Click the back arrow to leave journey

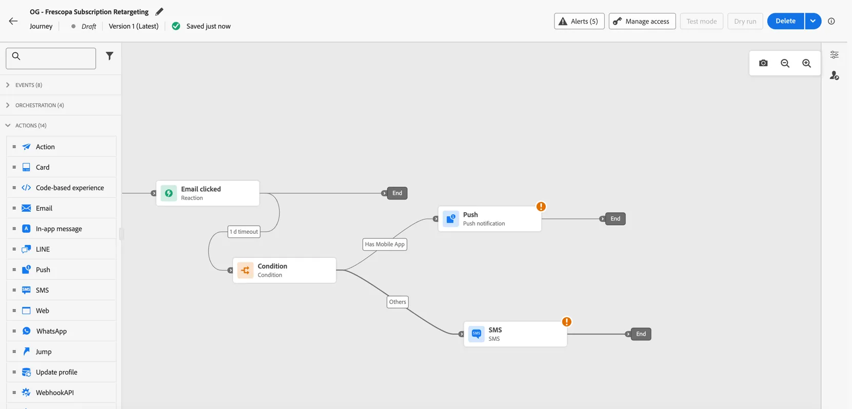coord(13,21)
